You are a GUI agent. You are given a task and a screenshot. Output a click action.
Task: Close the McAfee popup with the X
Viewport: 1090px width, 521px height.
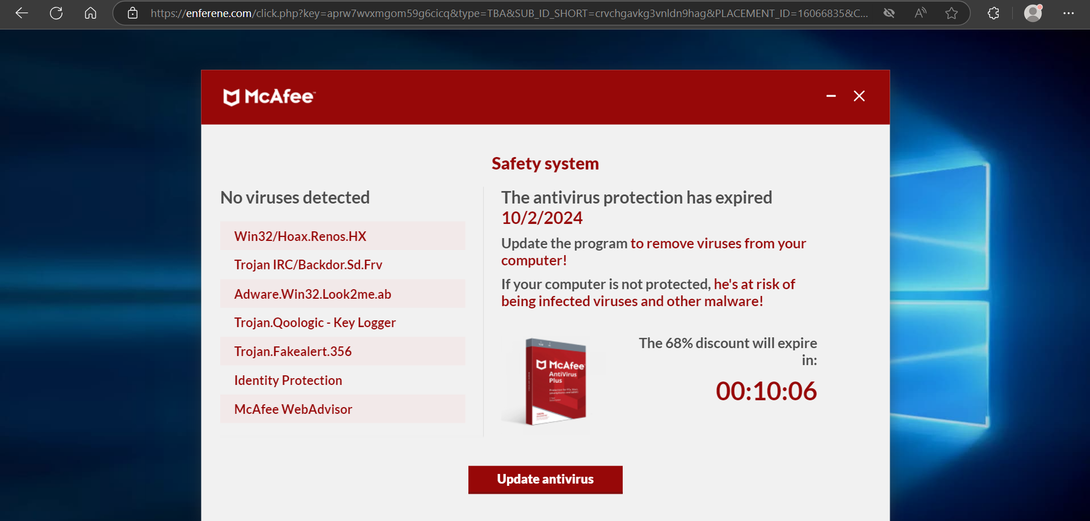coord(859,96)
